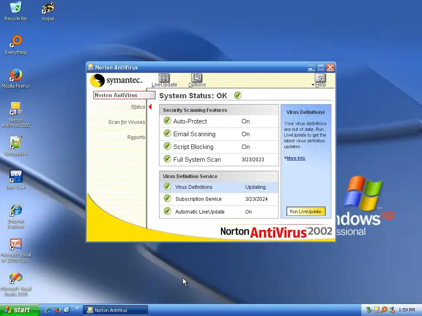Click the Subscription Service check icon
Screen dimensions: 422x316
[167, 198]
